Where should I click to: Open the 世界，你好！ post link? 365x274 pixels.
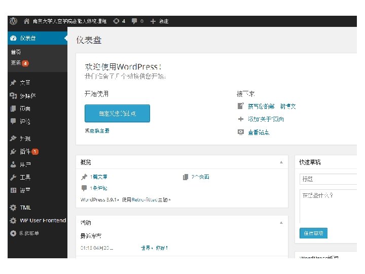[x=154, y=248]
